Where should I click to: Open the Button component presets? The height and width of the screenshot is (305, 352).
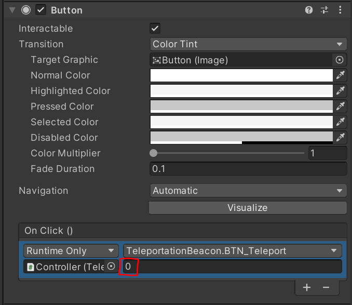point(324,10)
